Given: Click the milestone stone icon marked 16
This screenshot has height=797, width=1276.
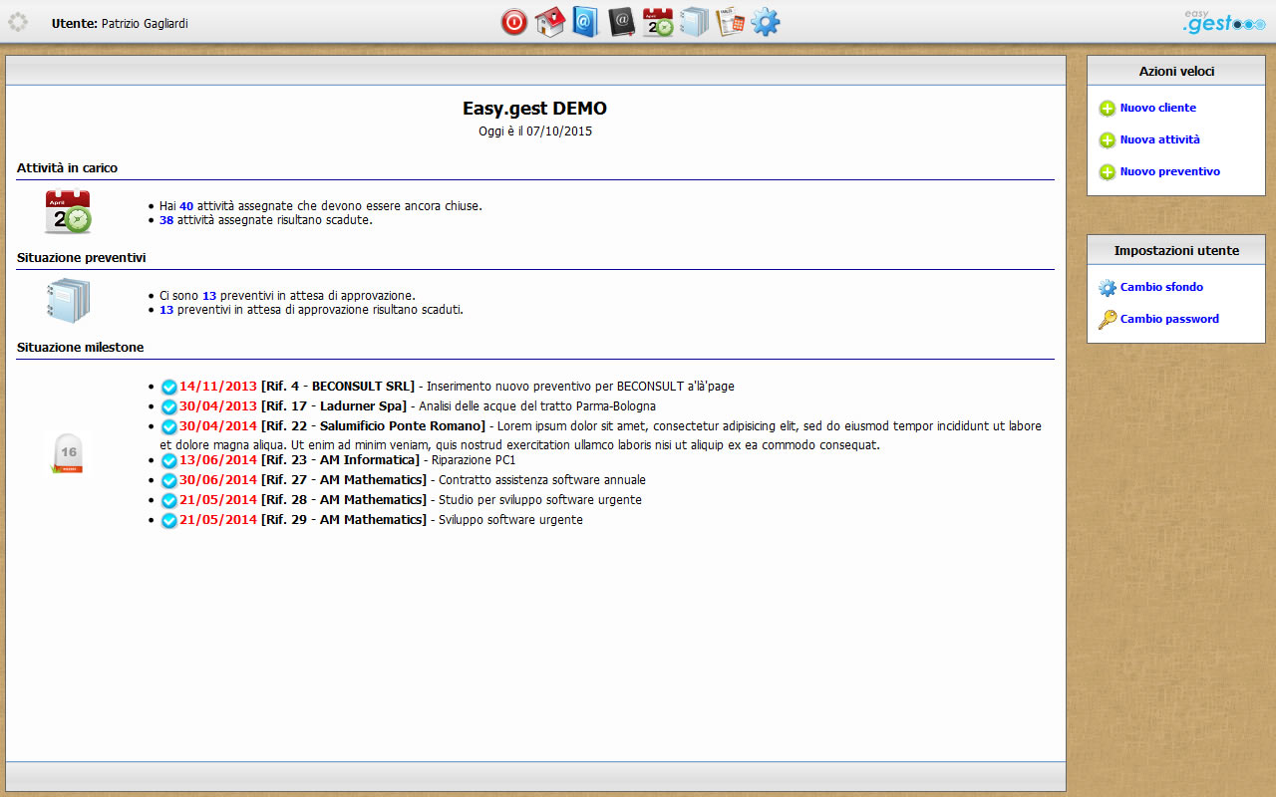Looking at the screenshot, I should (x=68, y=453).
